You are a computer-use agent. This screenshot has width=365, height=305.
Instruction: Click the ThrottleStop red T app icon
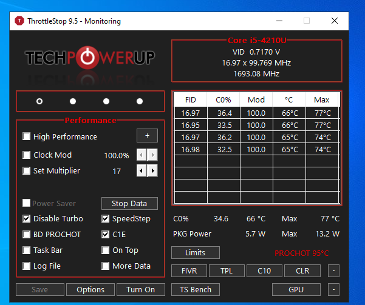19,21
